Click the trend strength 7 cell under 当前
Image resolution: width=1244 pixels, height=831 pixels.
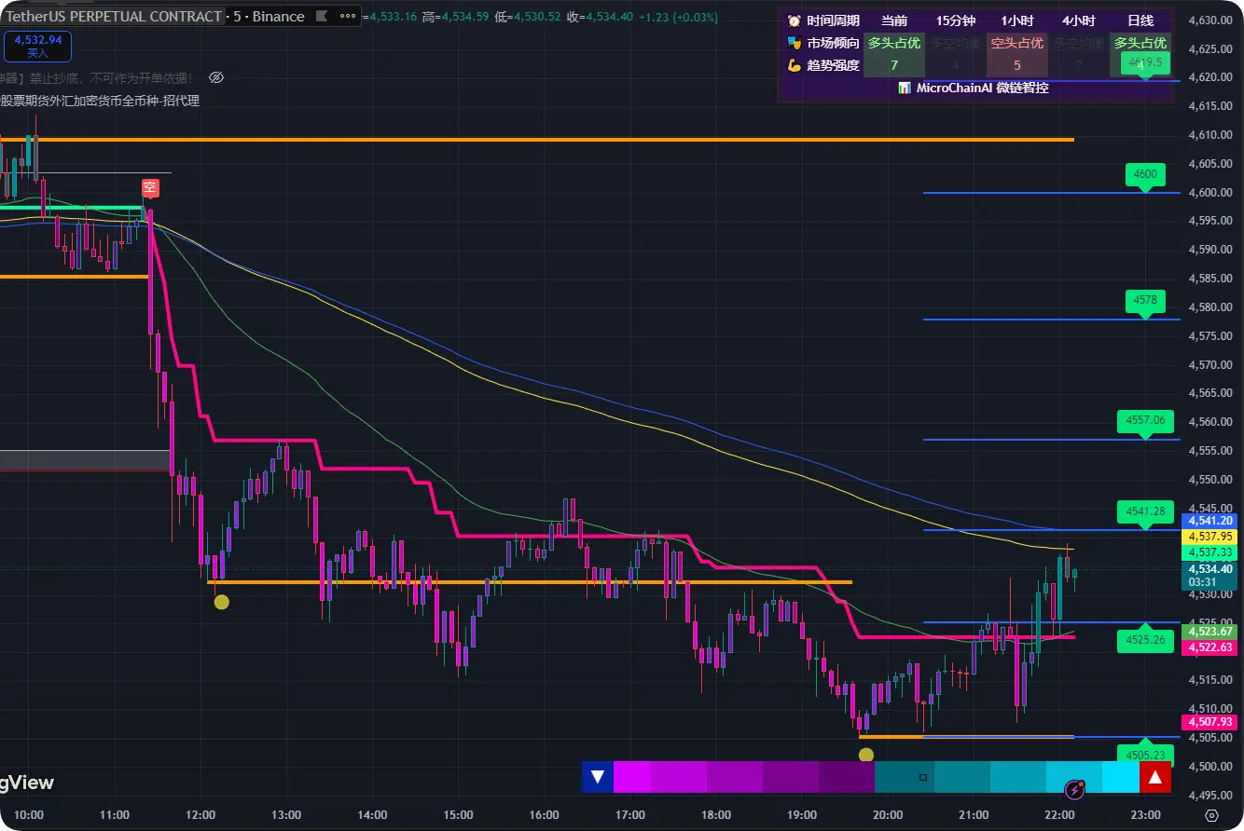(894, 65)
